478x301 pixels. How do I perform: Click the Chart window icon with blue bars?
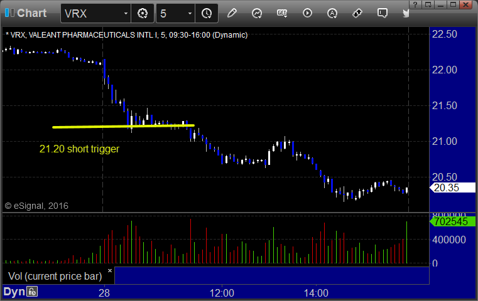tap(9, 13)
